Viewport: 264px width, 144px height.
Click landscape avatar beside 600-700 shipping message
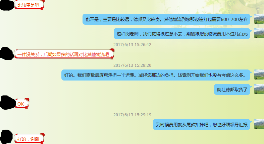click(259, 19)
